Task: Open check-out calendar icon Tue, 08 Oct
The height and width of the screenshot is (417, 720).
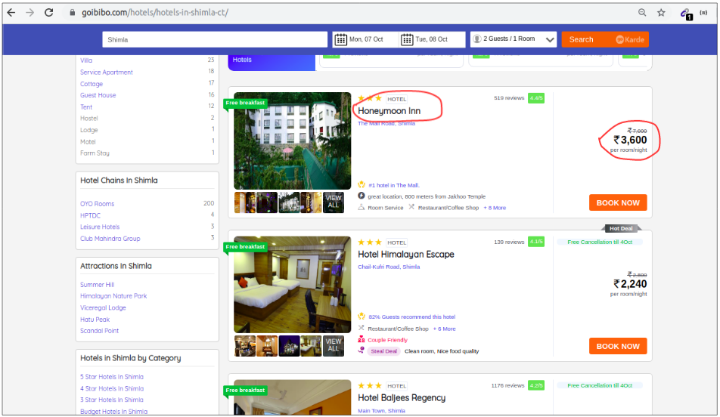Action: pos(407,39)
